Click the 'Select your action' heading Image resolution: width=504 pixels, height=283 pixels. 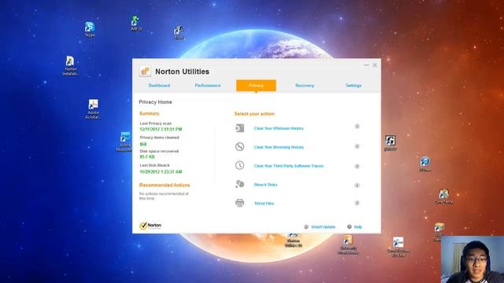point(254,114)
